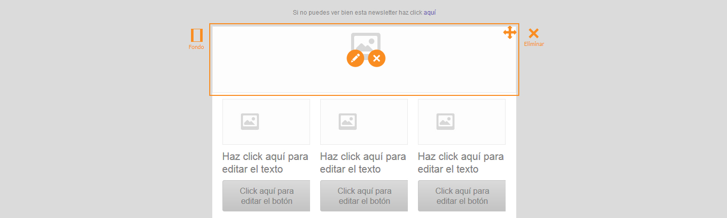727x218 pixels.
Task: Select the first column image placeholder
Action: click(x=266, y=122)
